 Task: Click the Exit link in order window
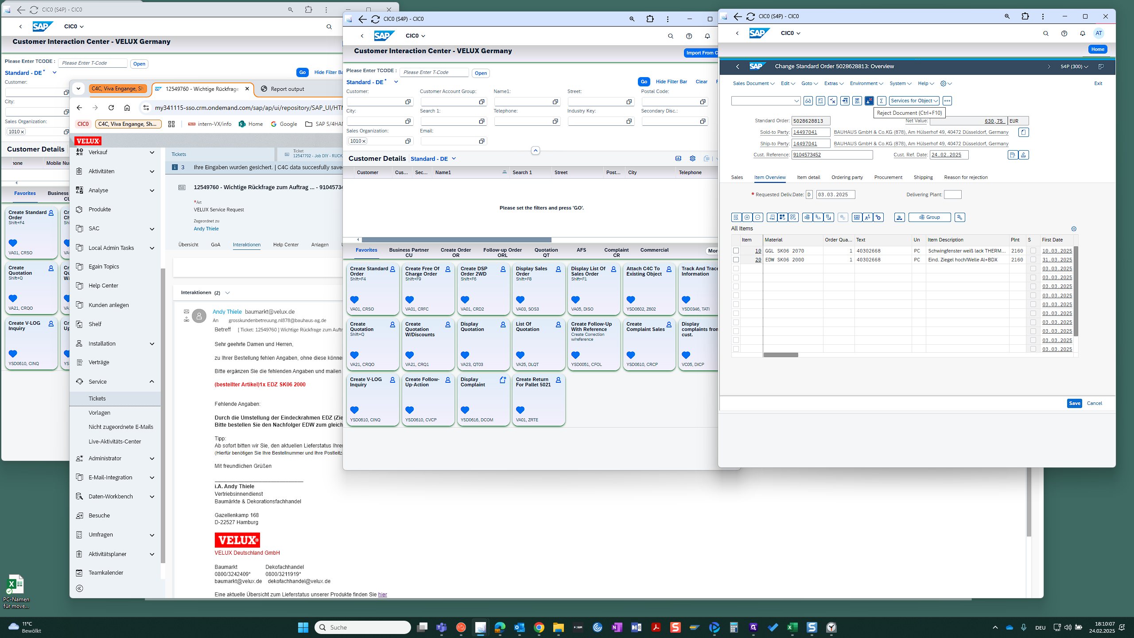click(1098, 83)
